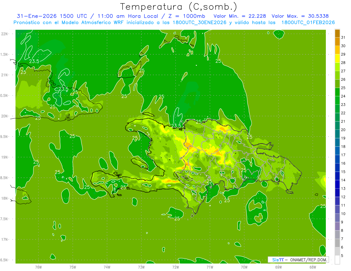Screen dimensions: 351x271
Task: Click the "Temperatura (C,somb.)" map title
Action: [x=179, y=7]
